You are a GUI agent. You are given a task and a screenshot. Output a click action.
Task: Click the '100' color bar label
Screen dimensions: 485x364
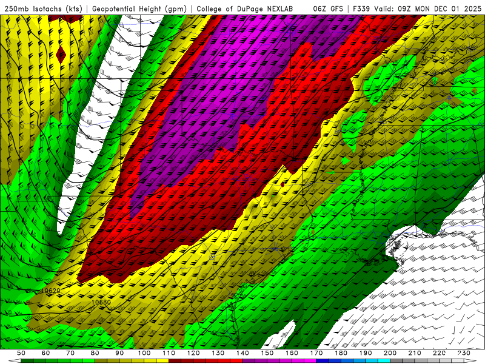tap(144, 353)
